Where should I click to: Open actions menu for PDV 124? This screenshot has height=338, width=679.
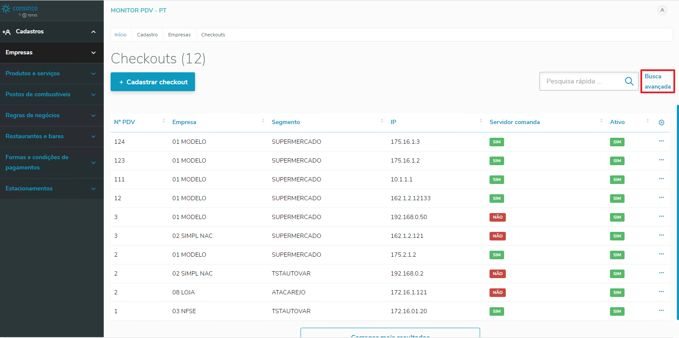[661, 141]
